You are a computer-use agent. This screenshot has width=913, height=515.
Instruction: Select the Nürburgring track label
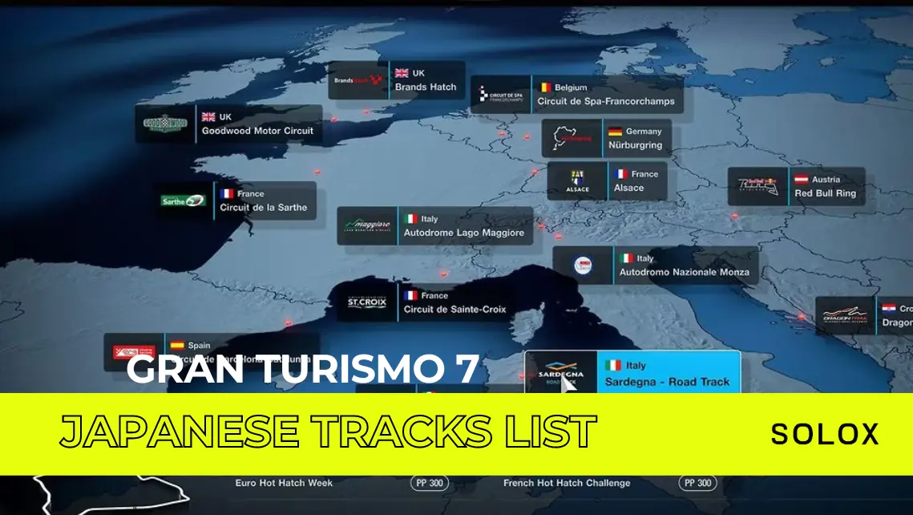636,145
